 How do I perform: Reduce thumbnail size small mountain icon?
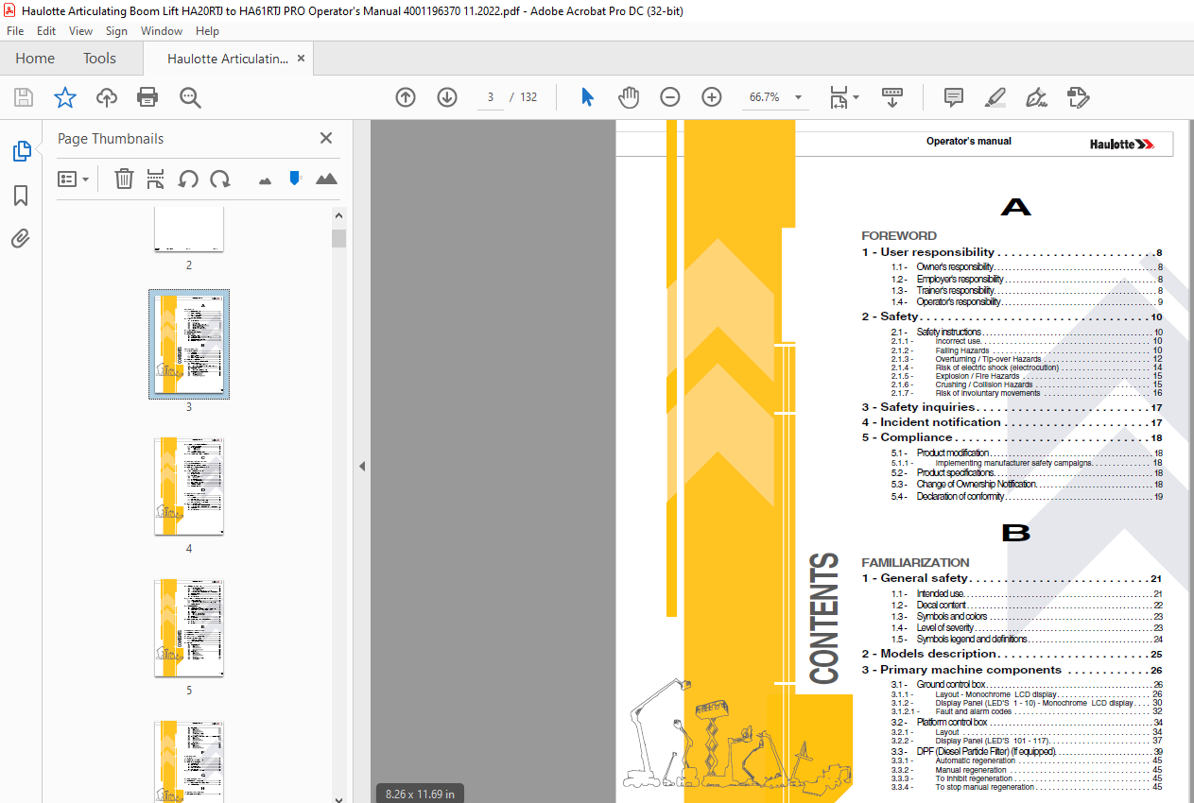265,179
